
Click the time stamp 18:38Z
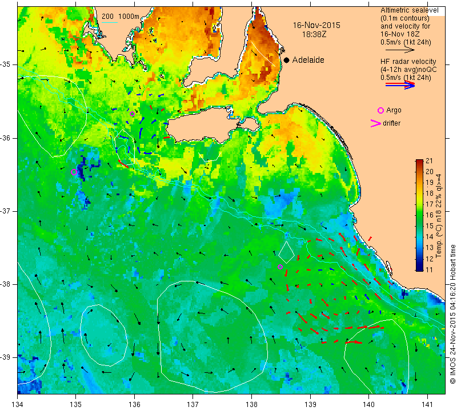point(314,34)
